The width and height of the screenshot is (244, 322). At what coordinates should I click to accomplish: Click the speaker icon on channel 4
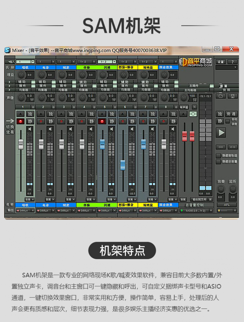pos(91,129)
